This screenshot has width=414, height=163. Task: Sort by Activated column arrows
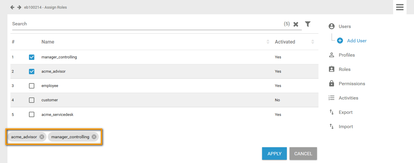click(x=313, y=42)
